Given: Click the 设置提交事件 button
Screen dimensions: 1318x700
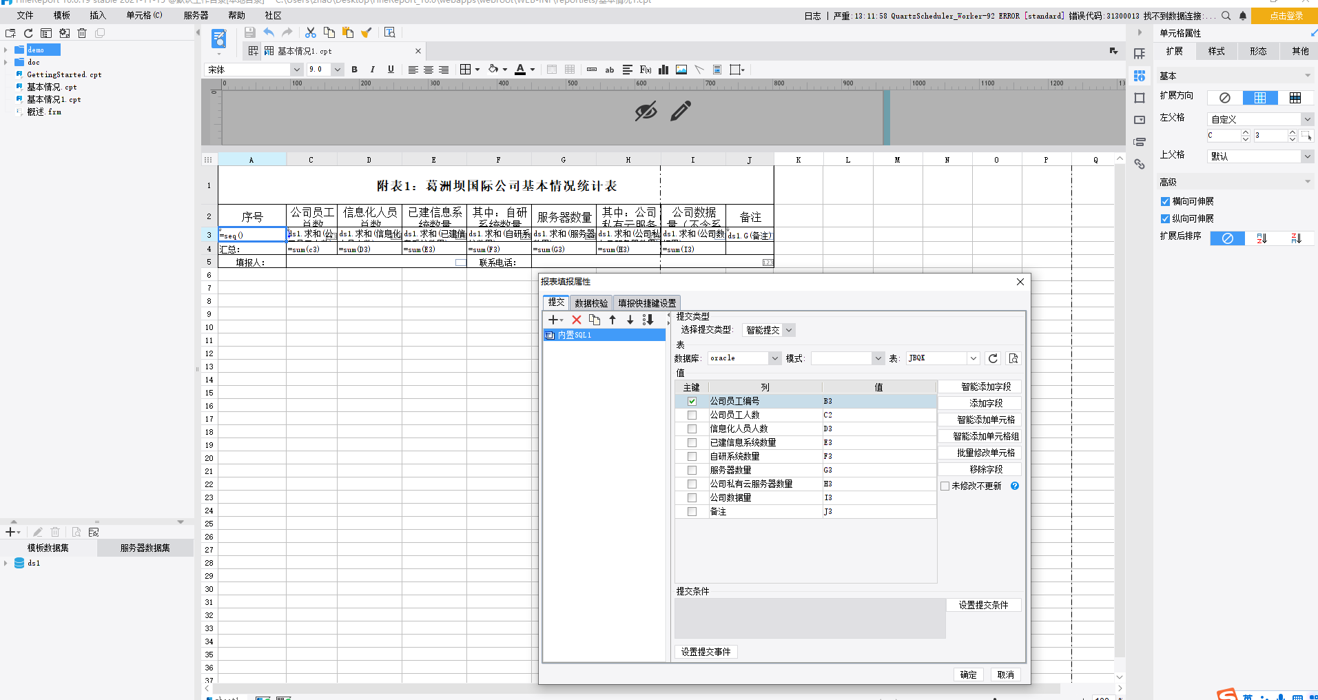Looking at the screenshot, I should pyautogui.click(x=706, y=652).
